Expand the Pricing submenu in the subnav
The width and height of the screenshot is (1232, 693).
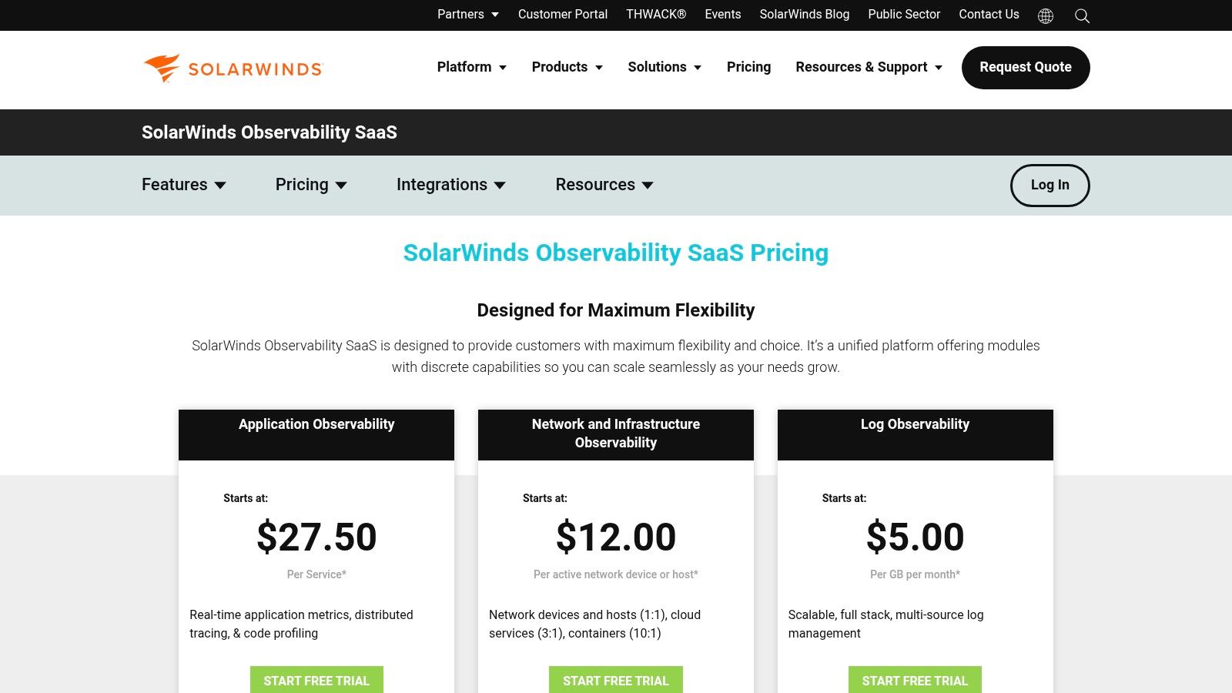311,185
